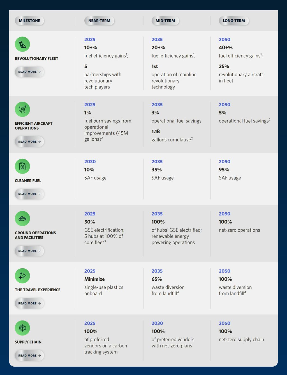Click the Ground Operations vehicle icon
The image size is (287, 375).
click(22, 218)
